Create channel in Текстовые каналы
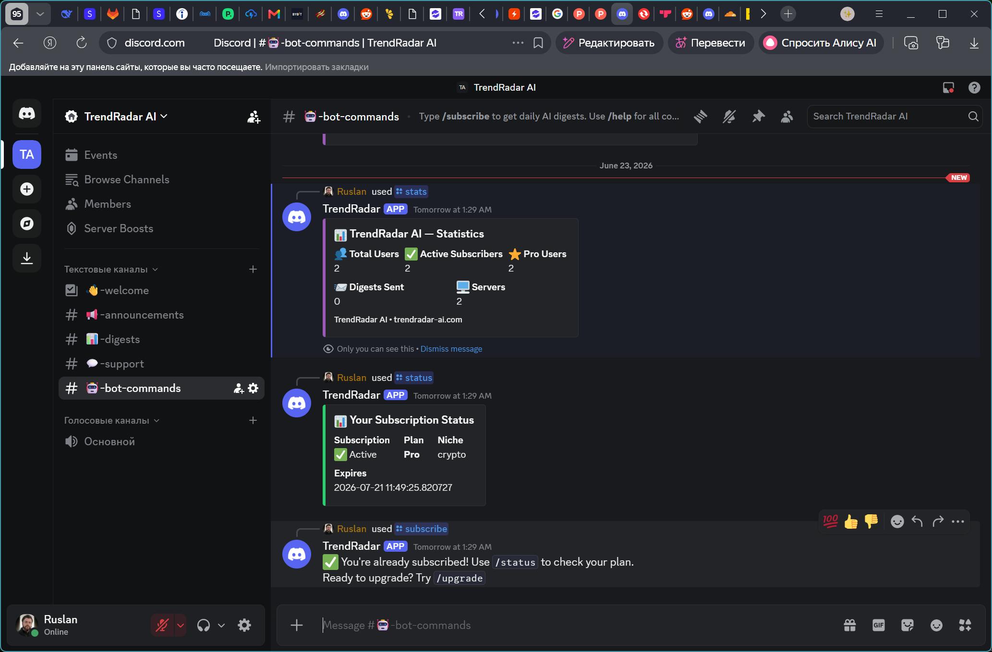The width and height of the screenshot is (992, 652). tap(253, 269)
